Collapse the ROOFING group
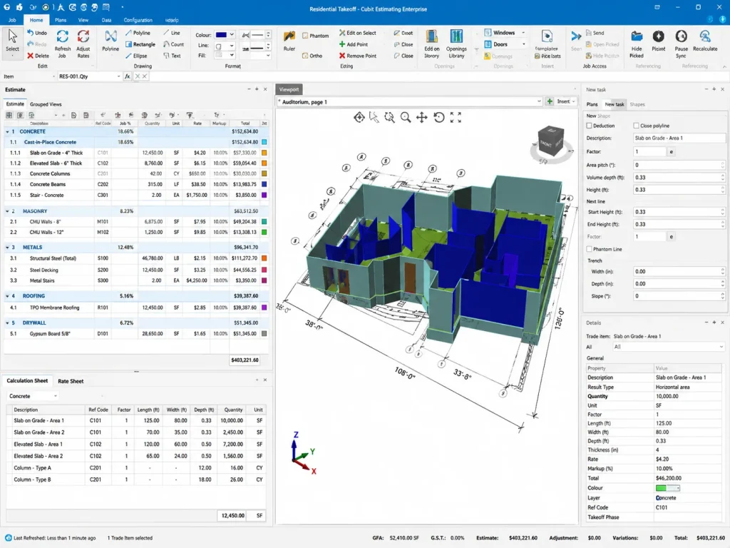 pyautogui.click(x=7, y=296)
